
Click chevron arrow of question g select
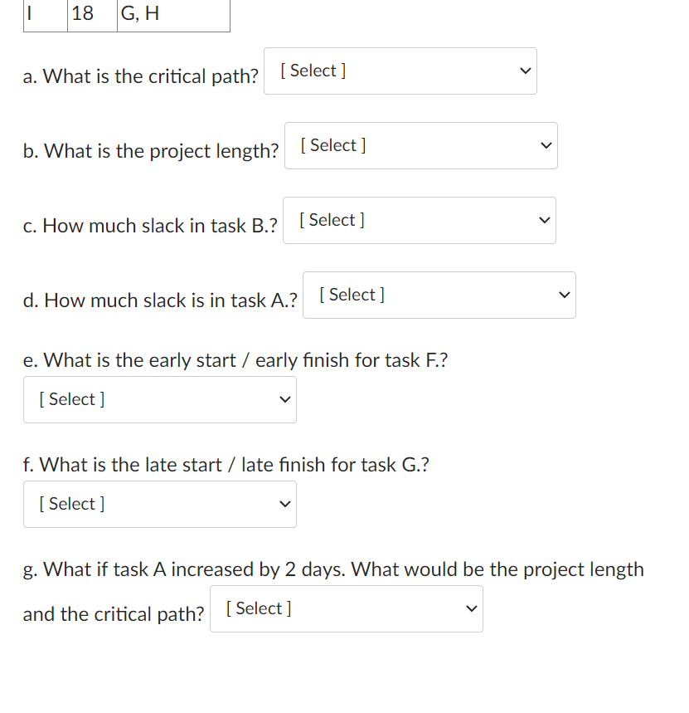(469, 609)
